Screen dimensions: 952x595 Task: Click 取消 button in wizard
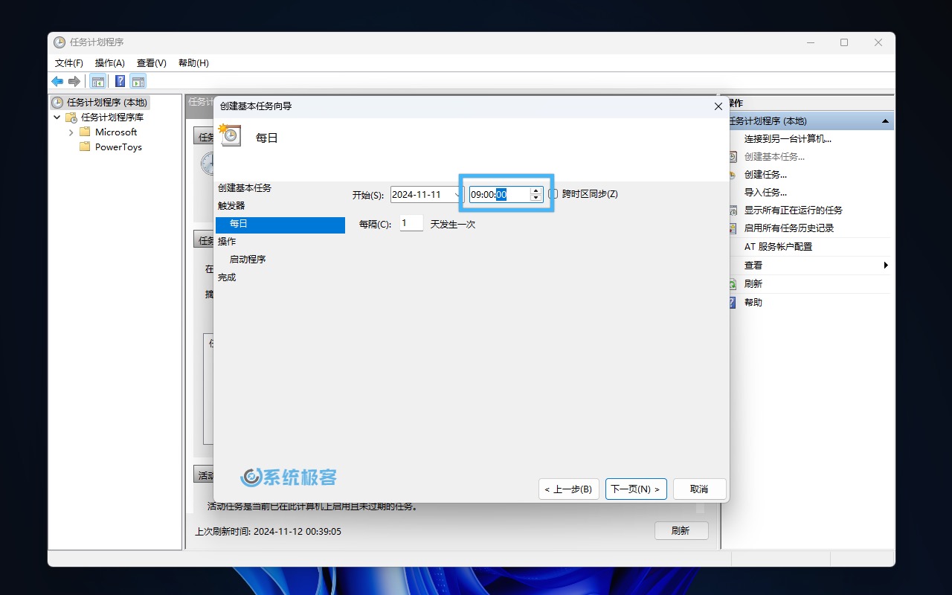pyautogui.click(x=699, y=489)
